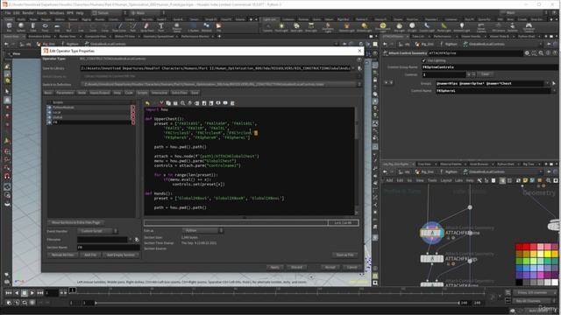
Task: Click the Control Group Name field
Action: [489, 67]
